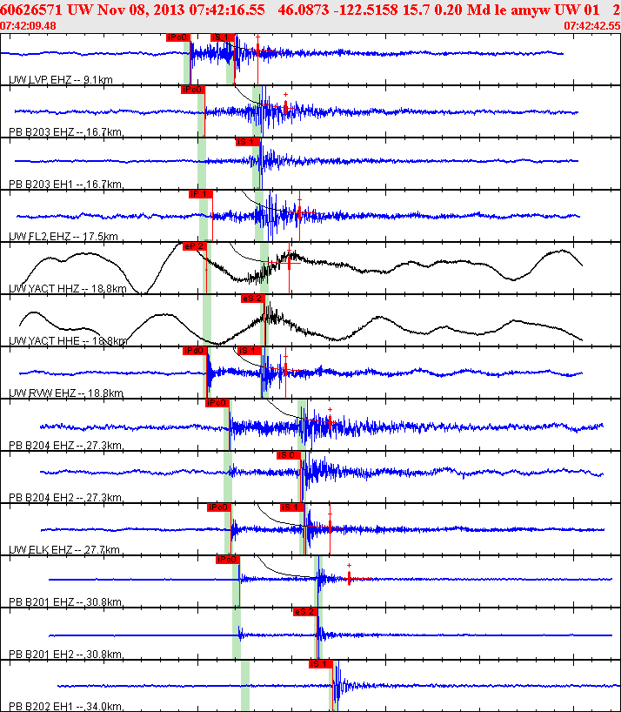Image resolution: width=621 pixels, height=712 pixels.
Task: Click the red coda end marker on PB B203 EHZ
Action: [286, 107]
